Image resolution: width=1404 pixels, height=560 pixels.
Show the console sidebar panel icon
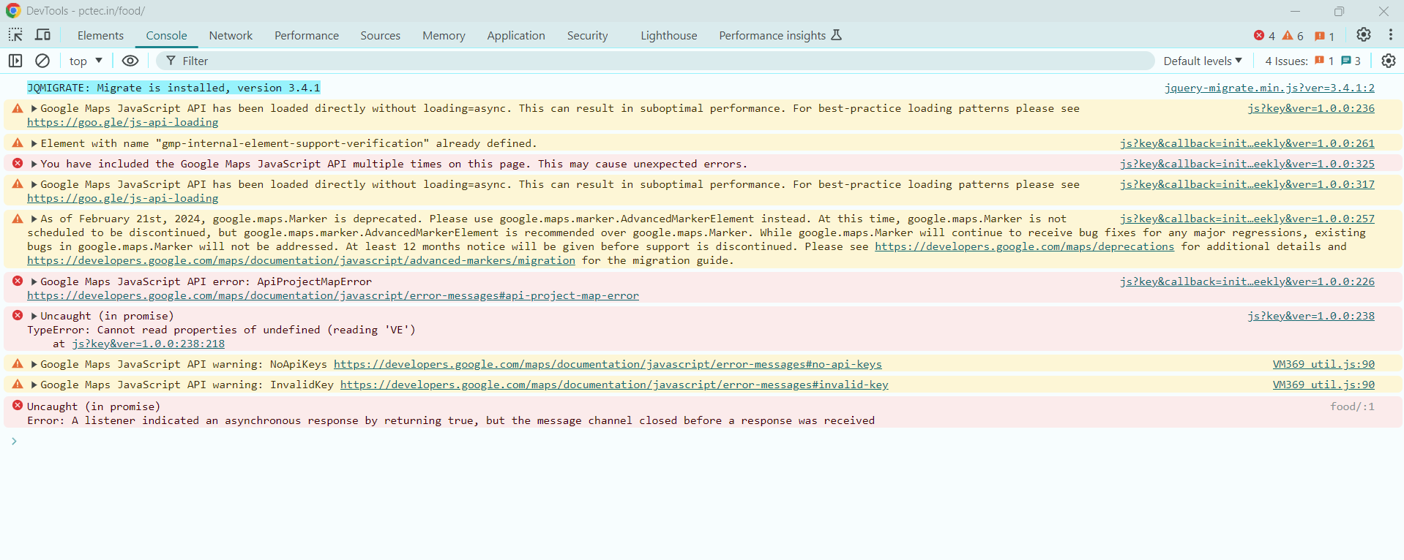pyautogui.click(x=15, y=61)
